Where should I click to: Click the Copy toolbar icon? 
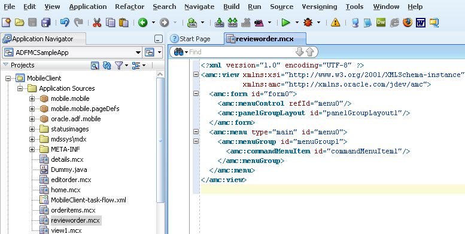tap(110, 23)
